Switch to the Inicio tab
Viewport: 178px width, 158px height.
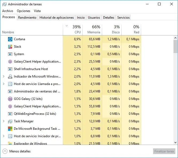(81, 18)
